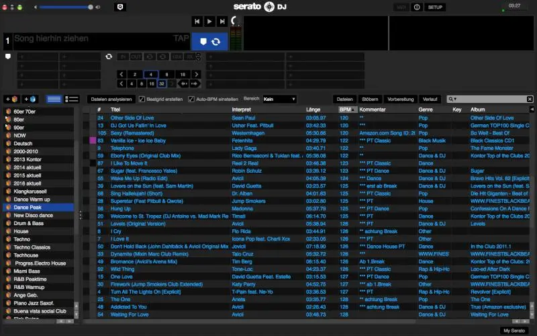The height and width of the screenshot is (336, 537).
Task: Add a new crate with the plus crate icon
Action: point(11,99)
